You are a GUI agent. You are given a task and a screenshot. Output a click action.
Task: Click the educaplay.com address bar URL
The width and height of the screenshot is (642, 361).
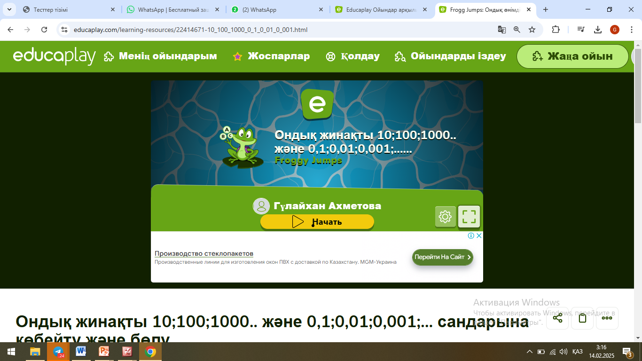coord(190,30)
